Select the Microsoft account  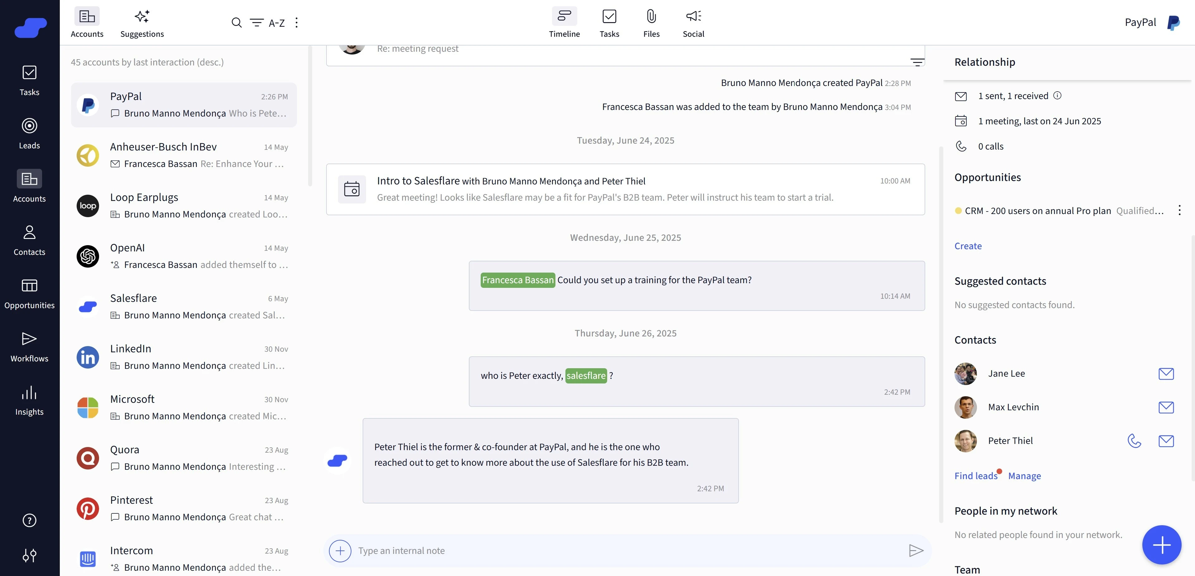tap(184, 408)
